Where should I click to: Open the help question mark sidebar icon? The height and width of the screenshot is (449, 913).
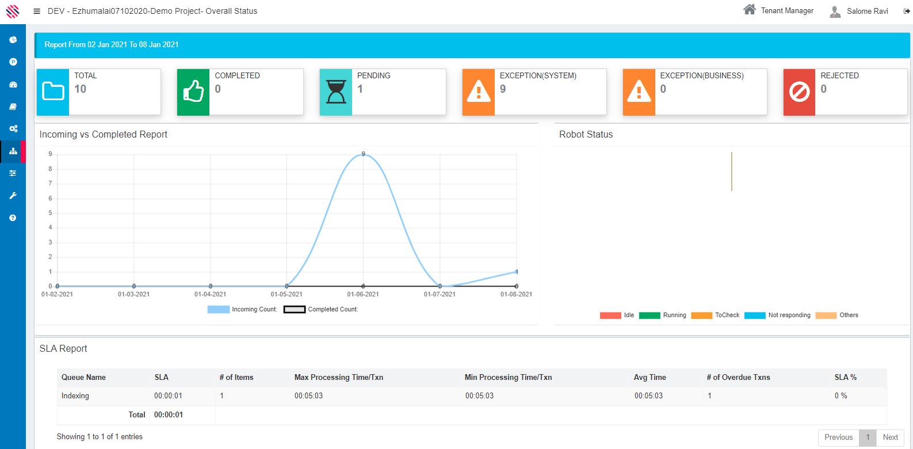pos(13,218)
